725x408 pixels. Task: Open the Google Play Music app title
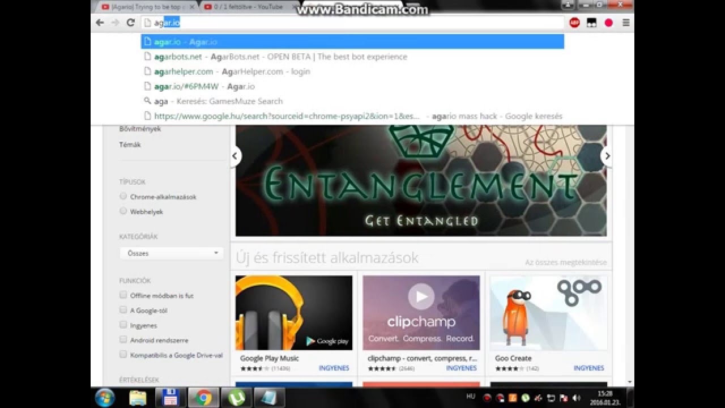pos(269,358)
